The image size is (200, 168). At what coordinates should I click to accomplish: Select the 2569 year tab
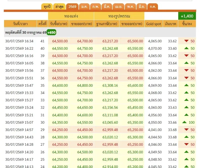72,7
